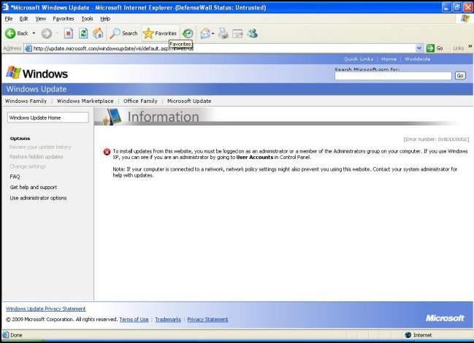Open the Edit menu
This screenshot has width=474, height=343.
coord(23,19)
